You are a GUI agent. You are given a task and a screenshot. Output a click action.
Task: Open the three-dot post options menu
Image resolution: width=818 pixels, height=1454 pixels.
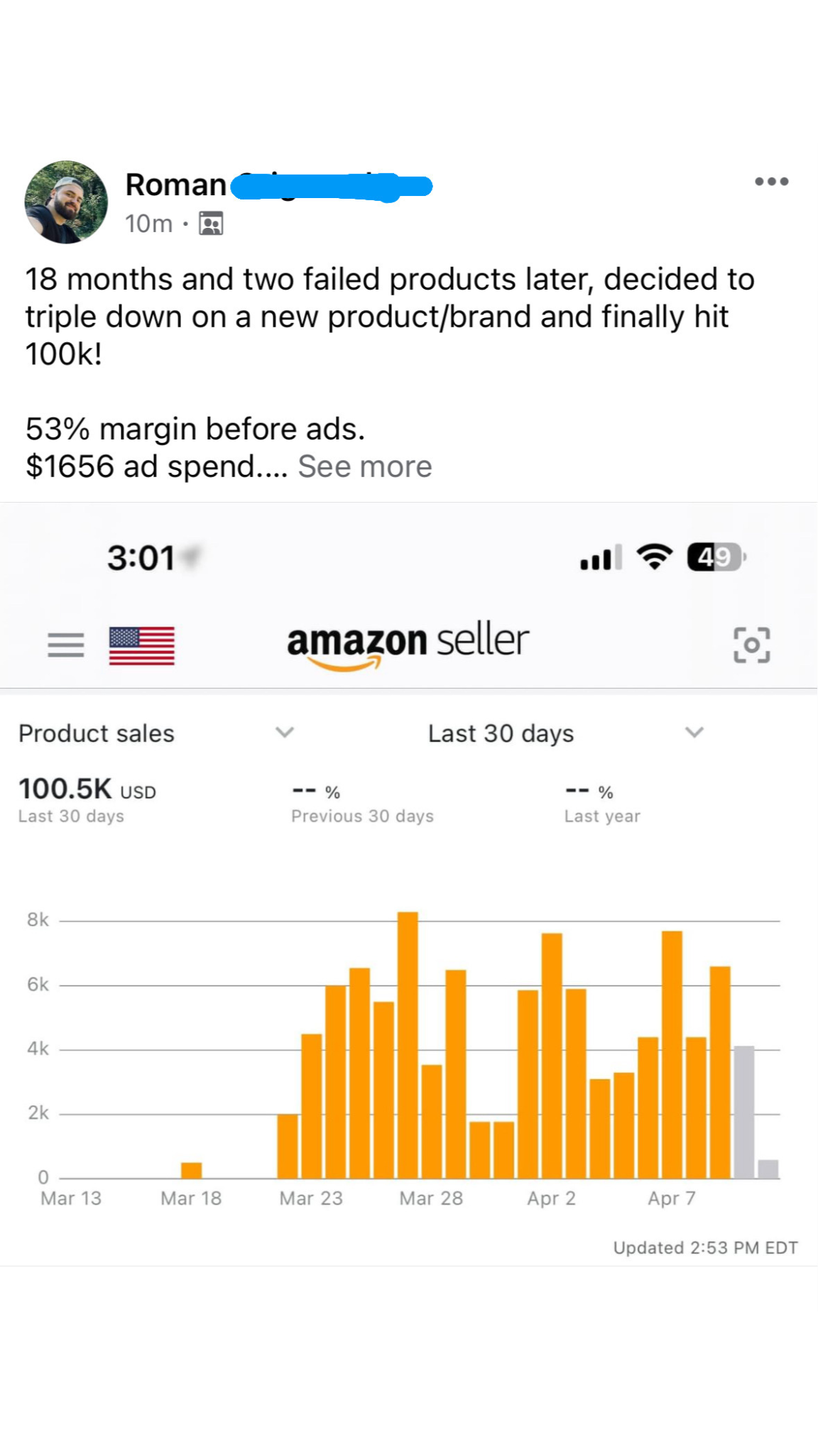[771, 182]
